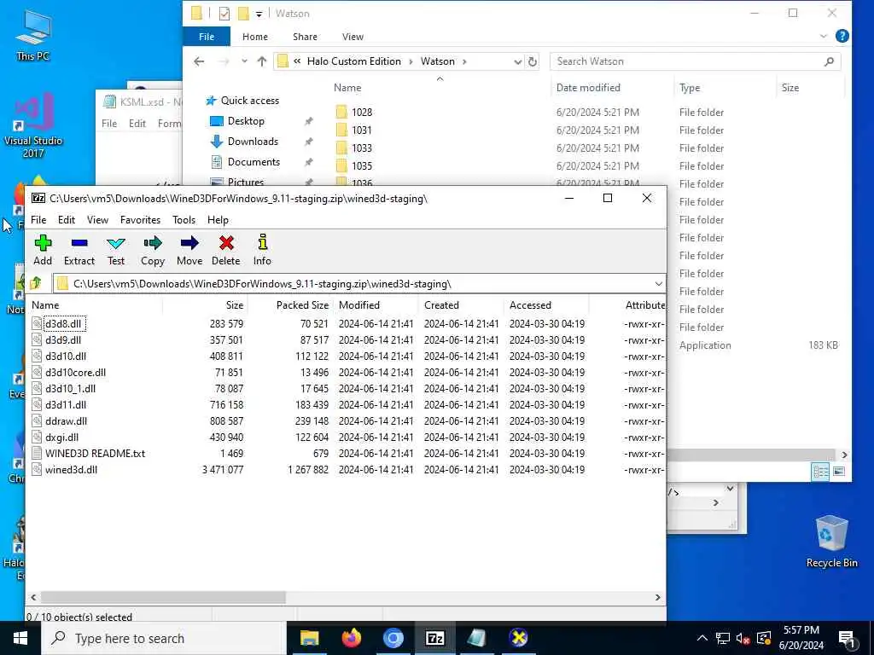Go up one level in Explorer

[262, 61]
